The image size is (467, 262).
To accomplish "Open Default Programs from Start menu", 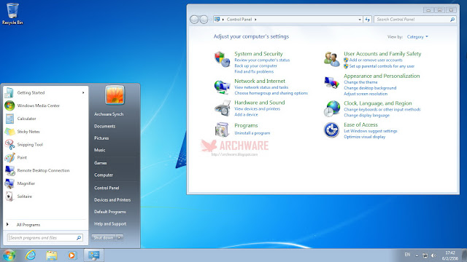I will click(x=110, y=212).
